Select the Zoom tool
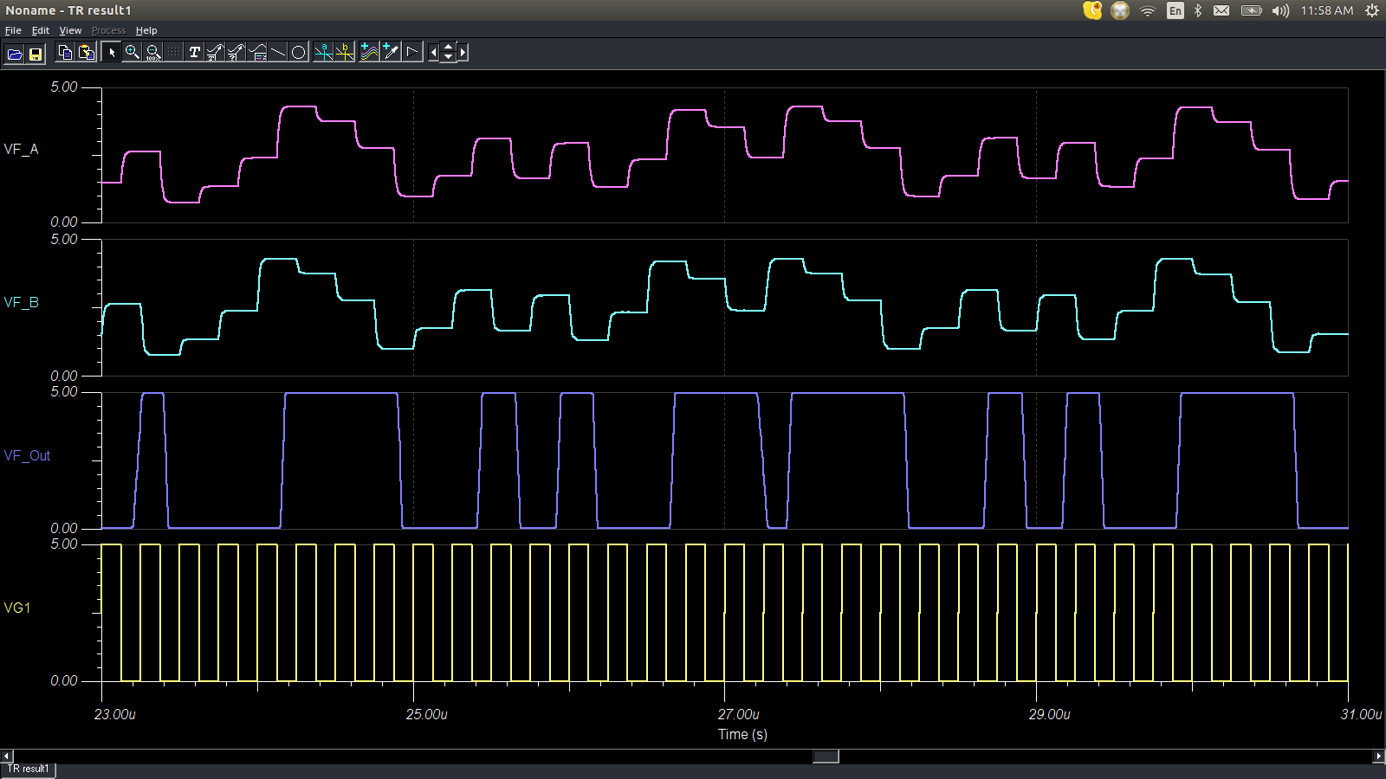The height and width of the screenshot is (779, 1386). pos(132,52)
